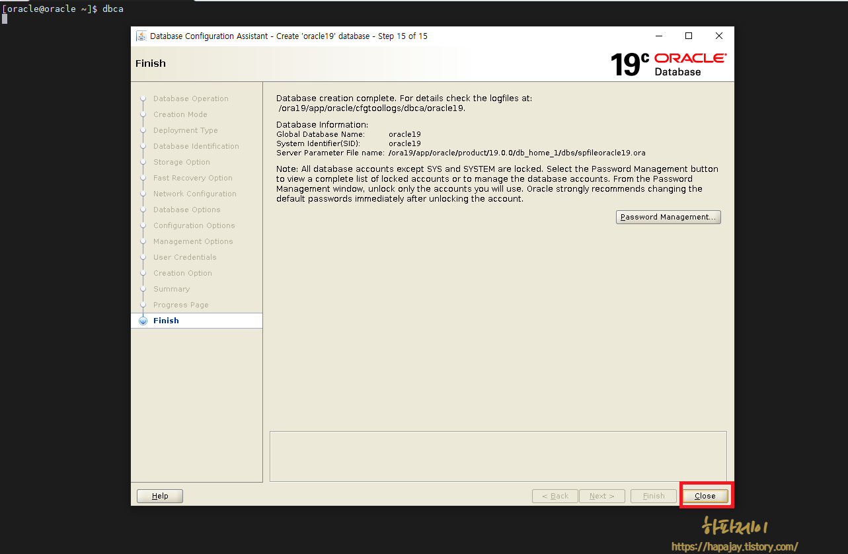Screen dimensions: 848x554
Task: Select the Configuration Options step
Action: pyautogui.click(x=194, y=225)
